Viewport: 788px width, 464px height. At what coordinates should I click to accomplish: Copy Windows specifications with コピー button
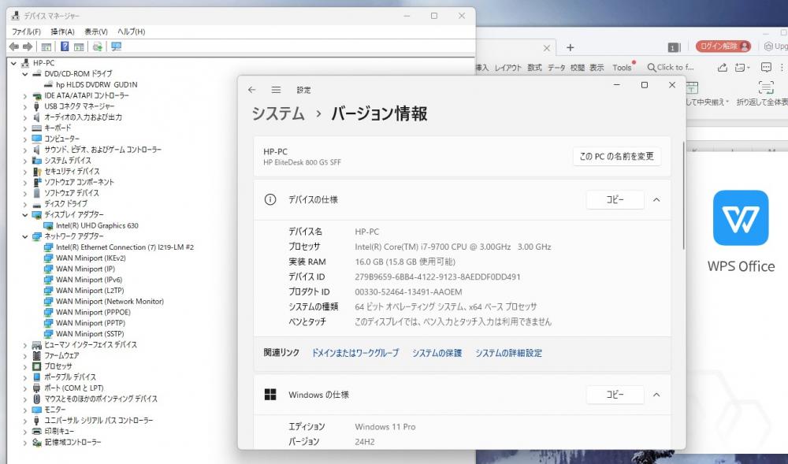(615, 395)
